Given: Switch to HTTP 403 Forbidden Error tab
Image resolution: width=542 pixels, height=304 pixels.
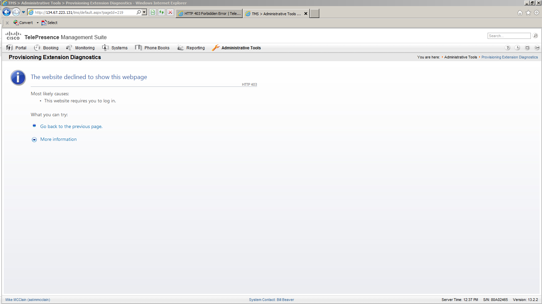Looking at the screenshot, I should (x=209, y=14).
